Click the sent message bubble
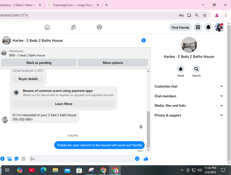The width and height of the screenshot is (231, 175). 99,145
